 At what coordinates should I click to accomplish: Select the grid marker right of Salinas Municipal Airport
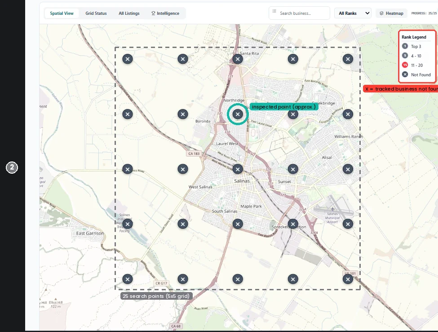pos(348,224)
